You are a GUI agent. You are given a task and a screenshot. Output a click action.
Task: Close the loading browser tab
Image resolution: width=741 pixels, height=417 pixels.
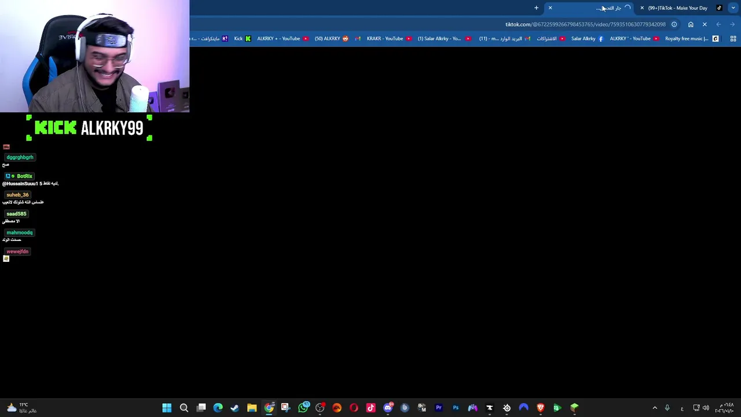(550, 8)
